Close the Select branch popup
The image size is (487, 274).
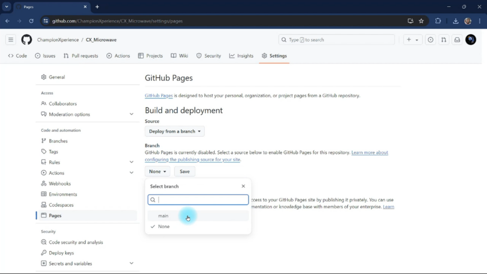[x=243, y=186]
